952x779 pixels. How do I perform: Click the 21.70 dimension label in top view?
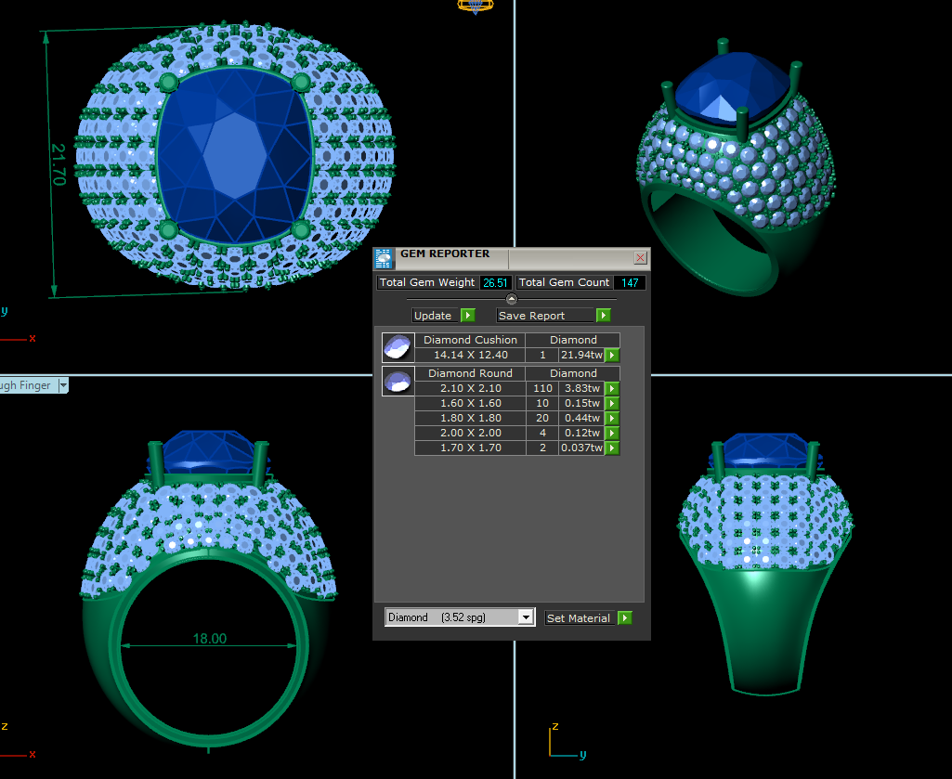(x=59, y=164)
